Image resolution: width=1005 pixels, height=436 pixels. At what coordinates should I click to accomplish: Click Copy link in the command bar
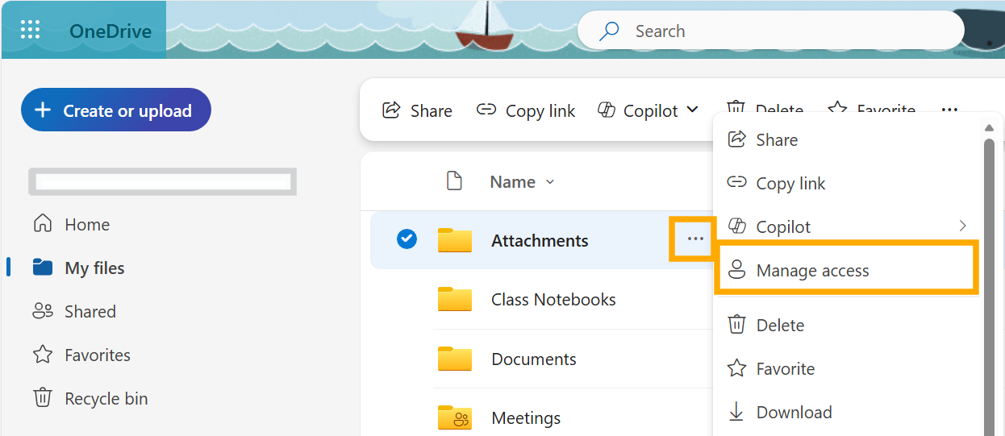click(526, 110)
